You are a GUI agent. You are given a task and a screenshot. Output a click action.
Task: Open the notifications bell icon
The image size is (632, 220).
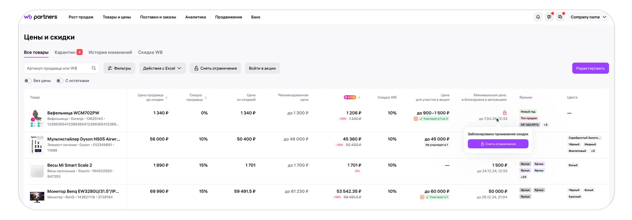(x=538, y=17)
